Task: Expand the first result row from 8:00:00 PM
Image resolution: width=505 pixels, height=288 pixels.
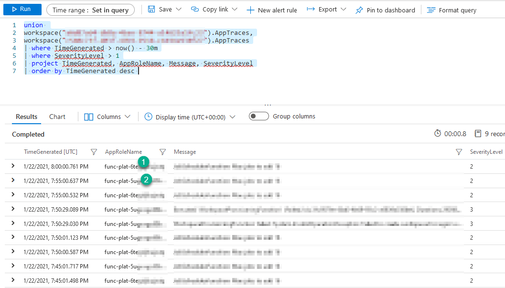Action: point(12,166)
